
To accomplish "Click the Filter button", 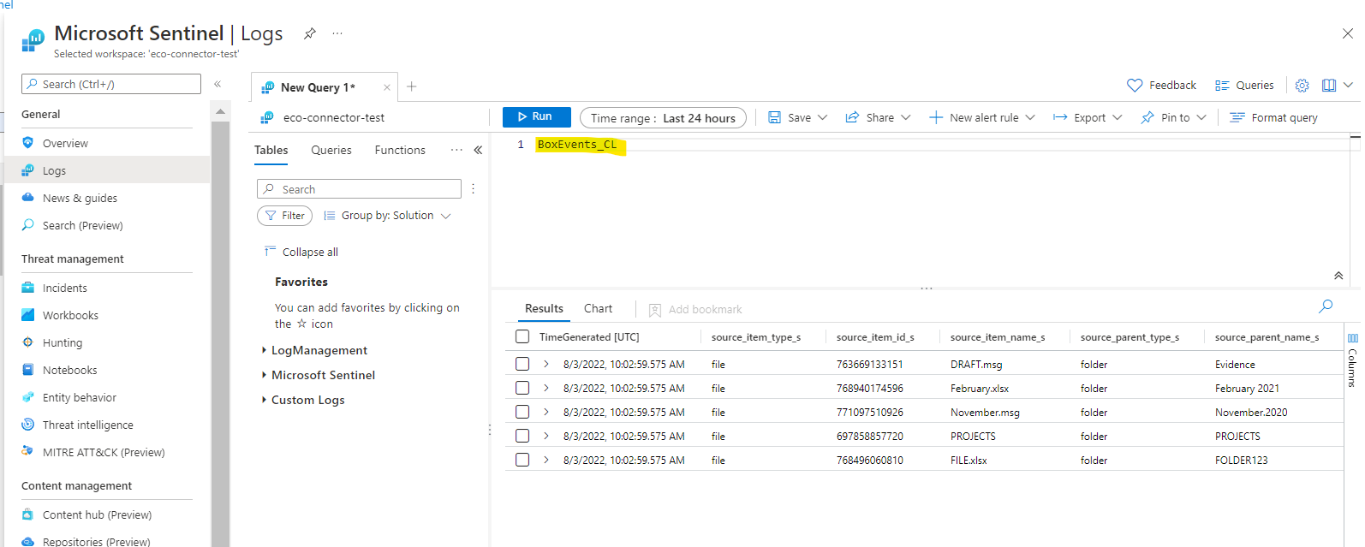I will [284, 216].
